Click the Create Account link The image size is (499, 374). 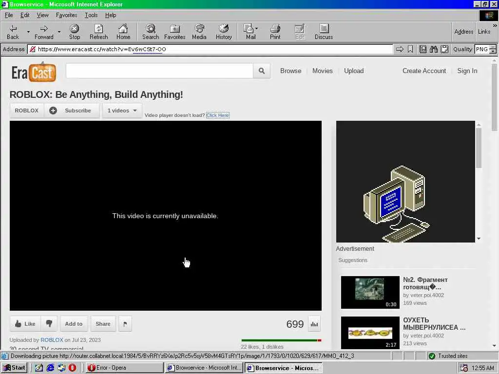(x=424, y=71)
